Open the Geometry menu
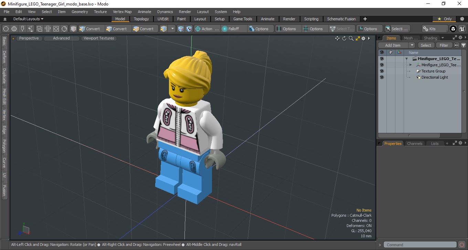 [x=80, y=12]
